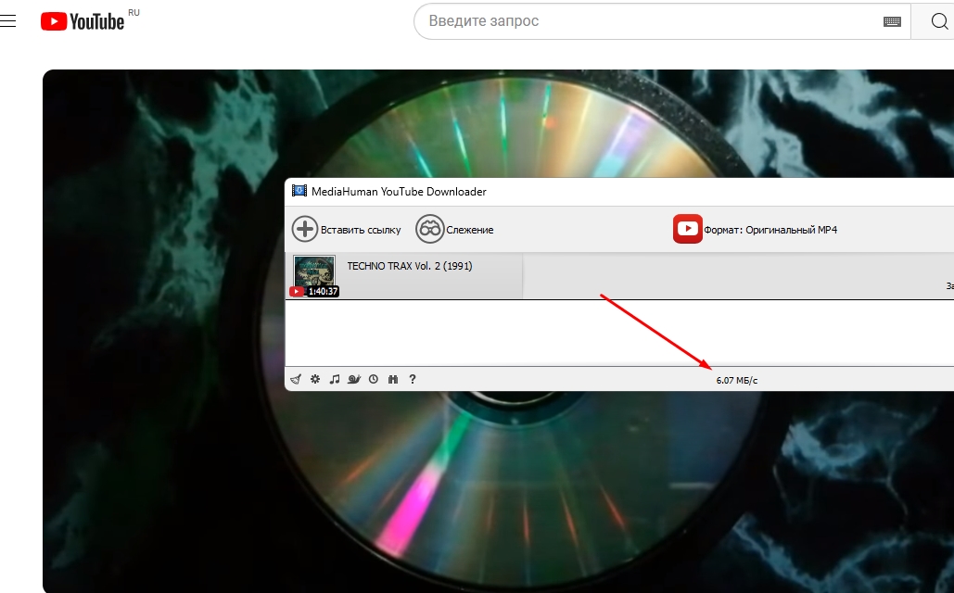The height and width of the screenshot is (593, 954).
Task: Click the broom clear-list icon
Action: 295,380
